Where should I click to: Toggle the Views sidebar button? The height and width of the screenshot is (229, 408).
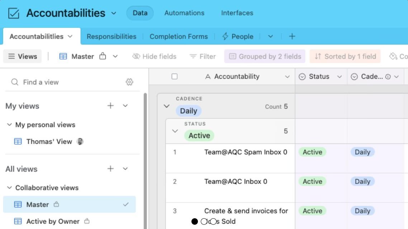coord(22,56)
